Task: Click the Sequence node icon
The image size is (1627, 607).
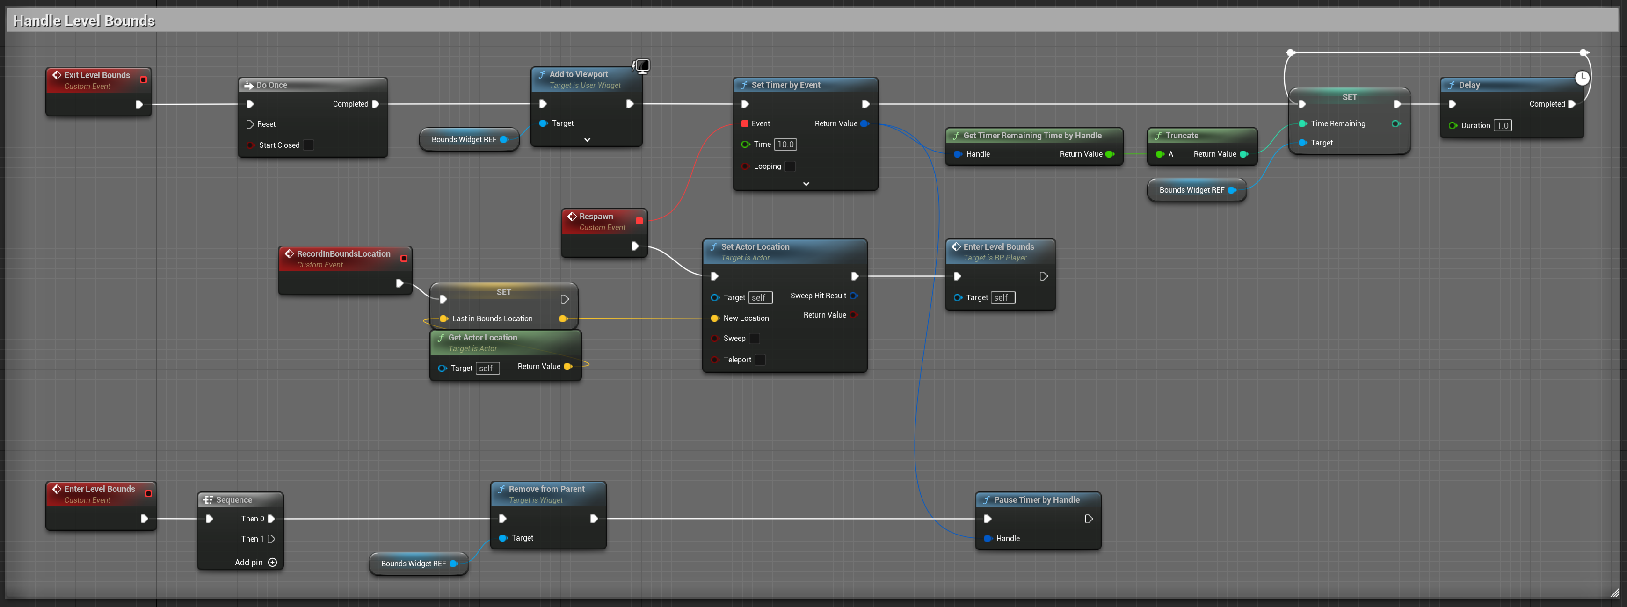Action: 208,499
